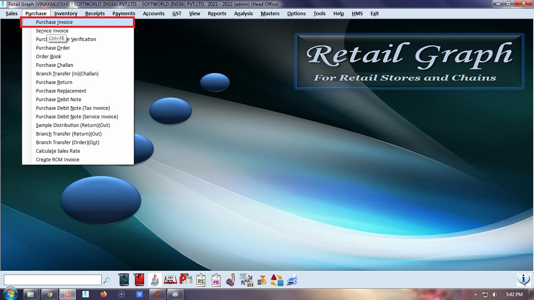Image resolution: width=534 pixels, height=300 pixels.
Task: Click the cashier at counter icon
Action: coord(231,280)
